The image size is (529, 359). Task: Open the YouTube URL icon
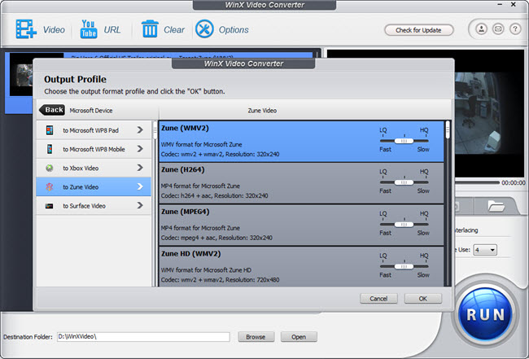89,29
